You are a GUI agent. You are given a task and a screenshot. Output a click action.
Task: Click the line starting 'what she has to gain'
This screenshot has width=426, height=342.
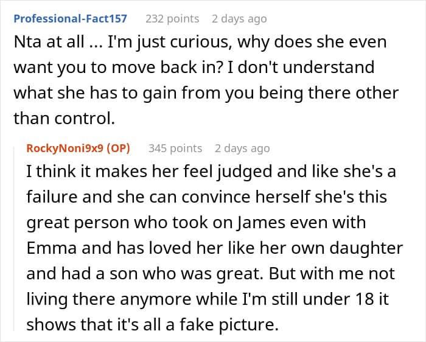tap(206, 94)
